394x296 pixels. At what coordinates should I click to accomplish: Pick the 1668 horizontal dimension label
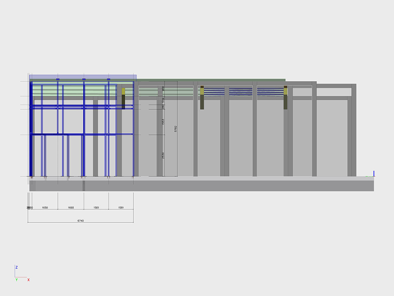pyautogui.click(x=71, y=208)
